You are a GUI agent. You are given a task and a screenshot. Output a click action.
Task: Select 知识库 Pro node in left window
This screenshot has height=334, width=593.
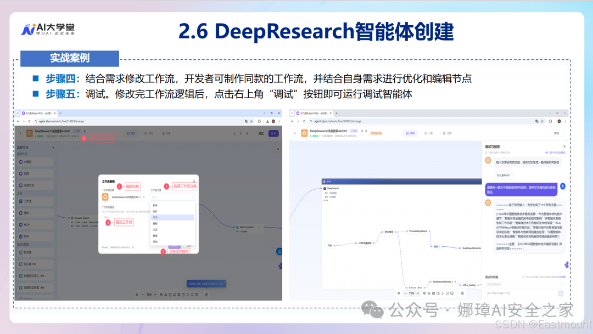coord(36,264)
